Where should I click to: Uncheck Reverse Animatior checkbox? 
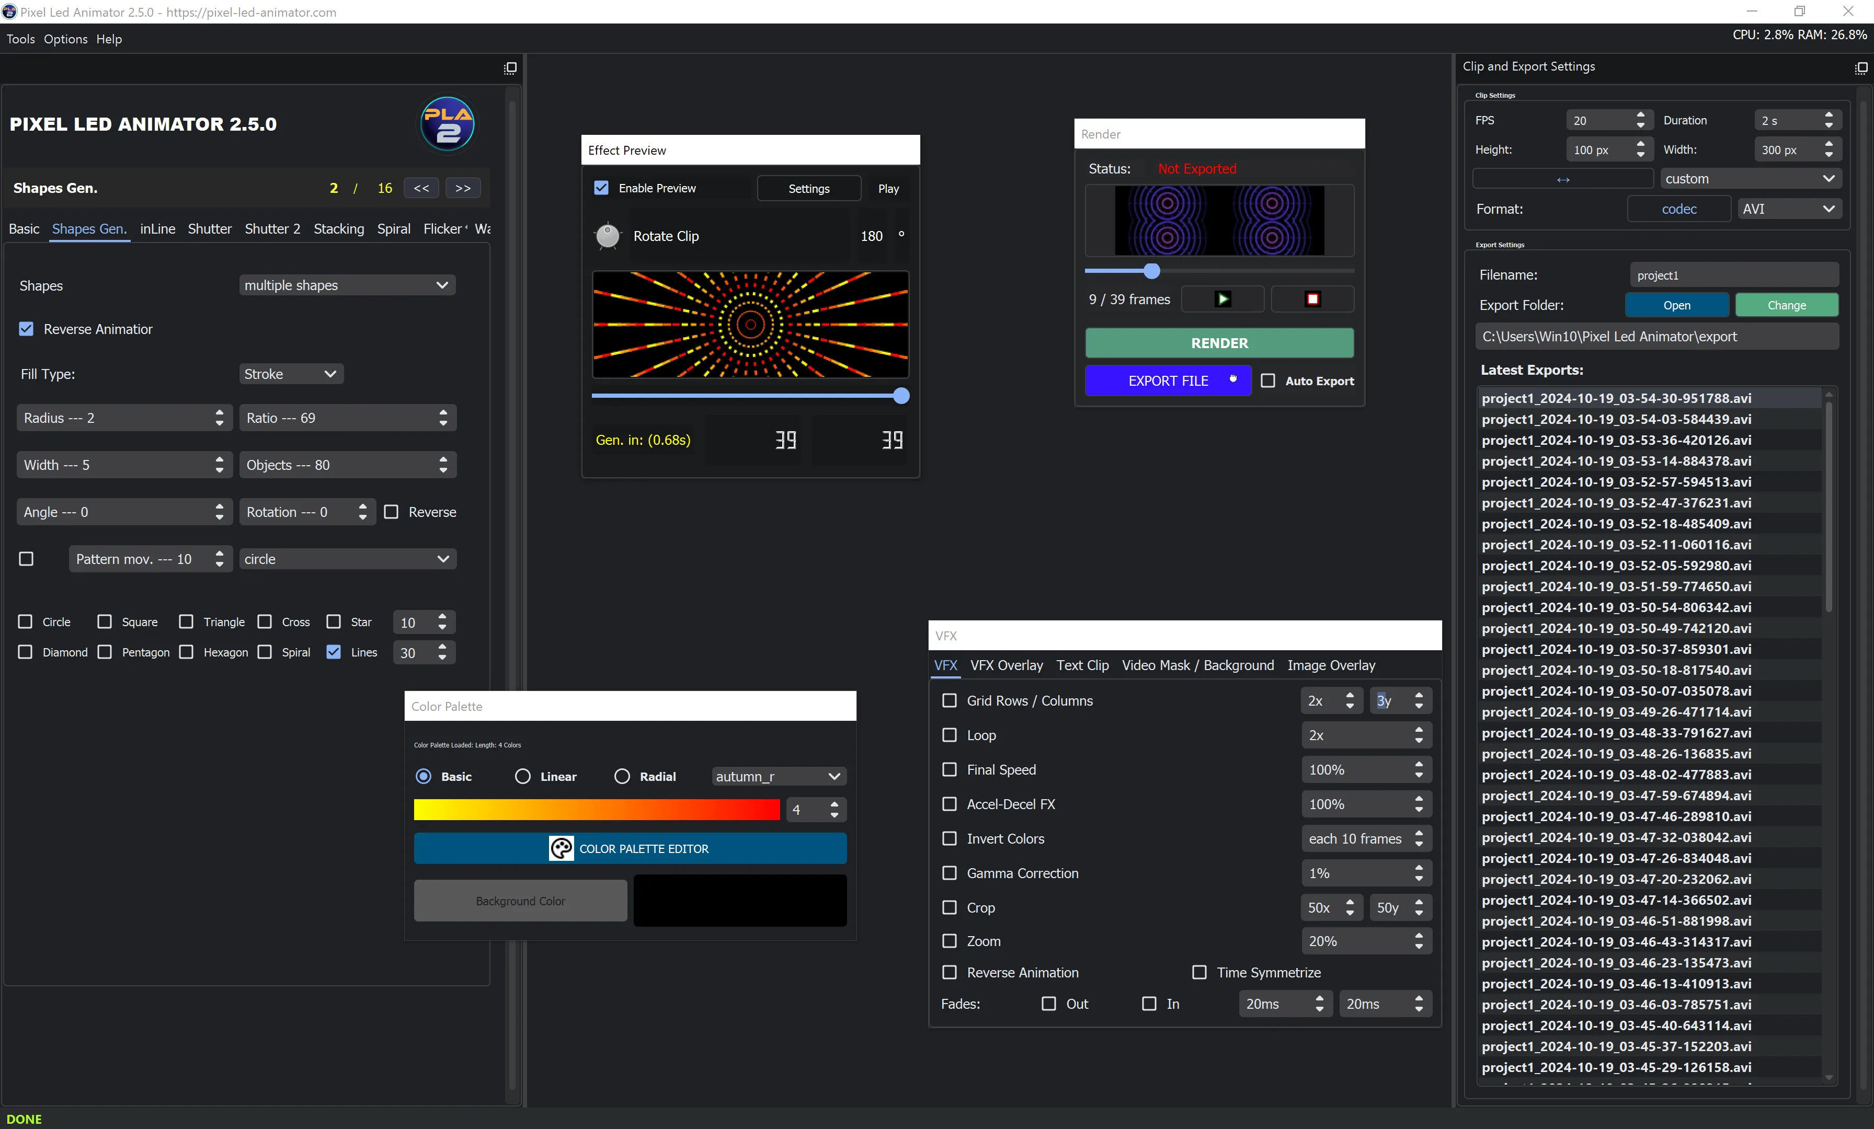(x=26, y=329)
